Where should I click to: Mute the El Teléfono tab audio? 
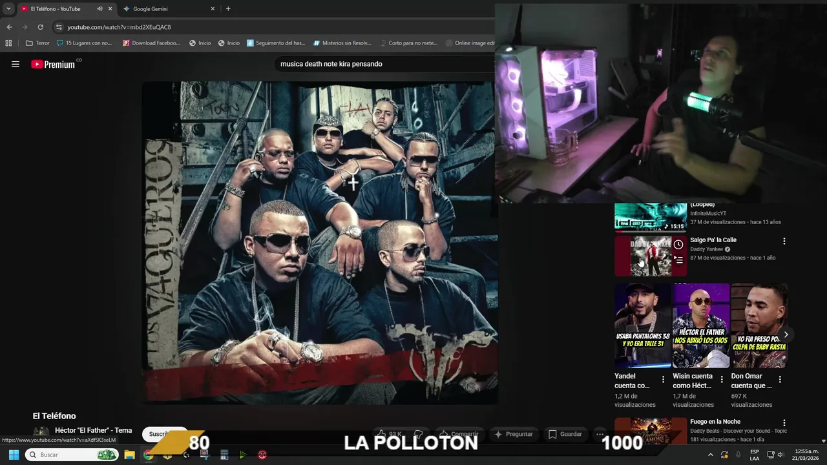click(99, 9)
